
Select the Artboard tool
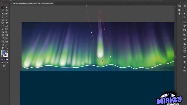coord(3,45)
